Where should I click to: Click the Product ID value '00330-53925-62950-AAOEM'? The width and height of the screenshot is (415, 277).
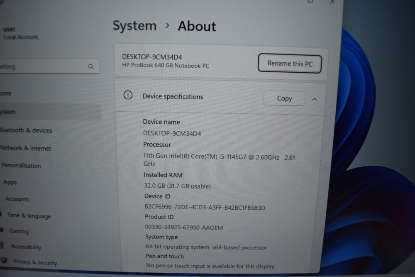(x=184, y=227)
